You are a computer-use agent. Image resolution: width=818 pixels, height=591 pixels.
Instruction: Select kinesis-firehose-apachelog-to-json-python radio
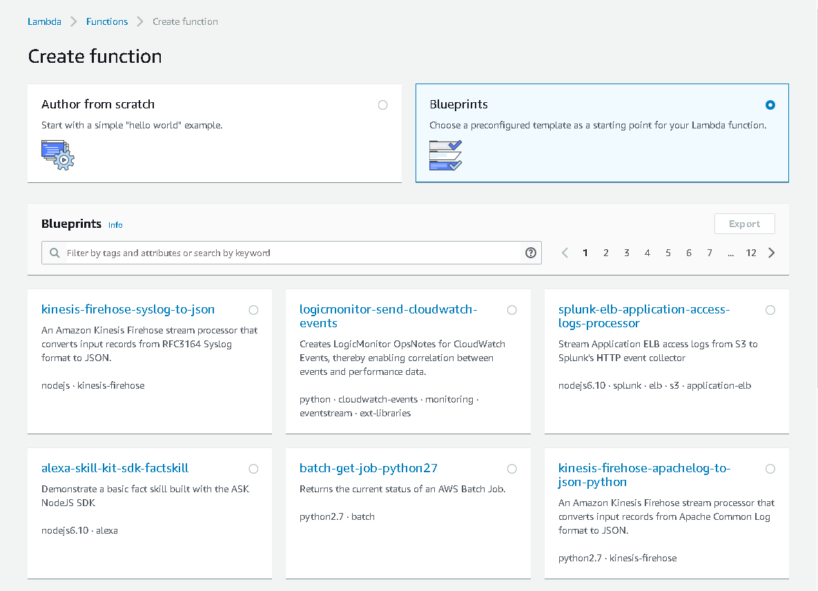coord(770,468)
